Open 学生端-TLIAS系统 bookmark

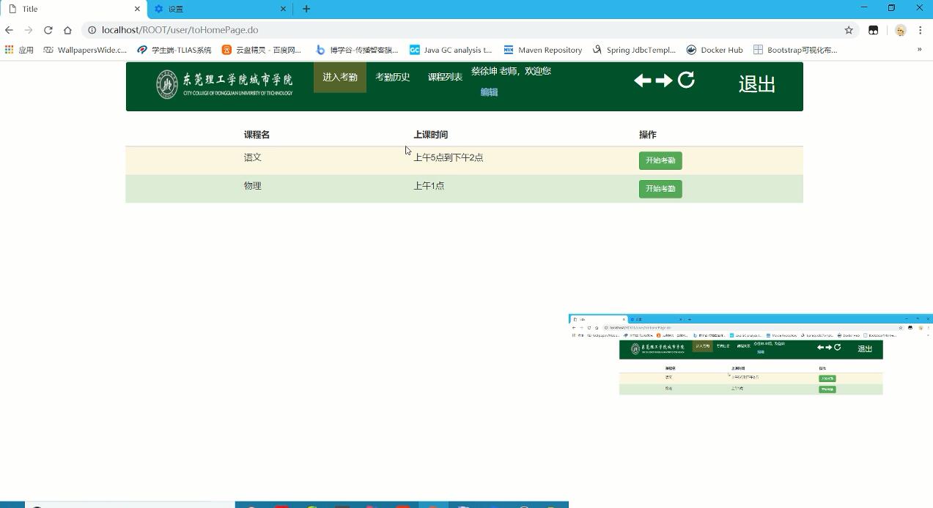tap(174, 50)
